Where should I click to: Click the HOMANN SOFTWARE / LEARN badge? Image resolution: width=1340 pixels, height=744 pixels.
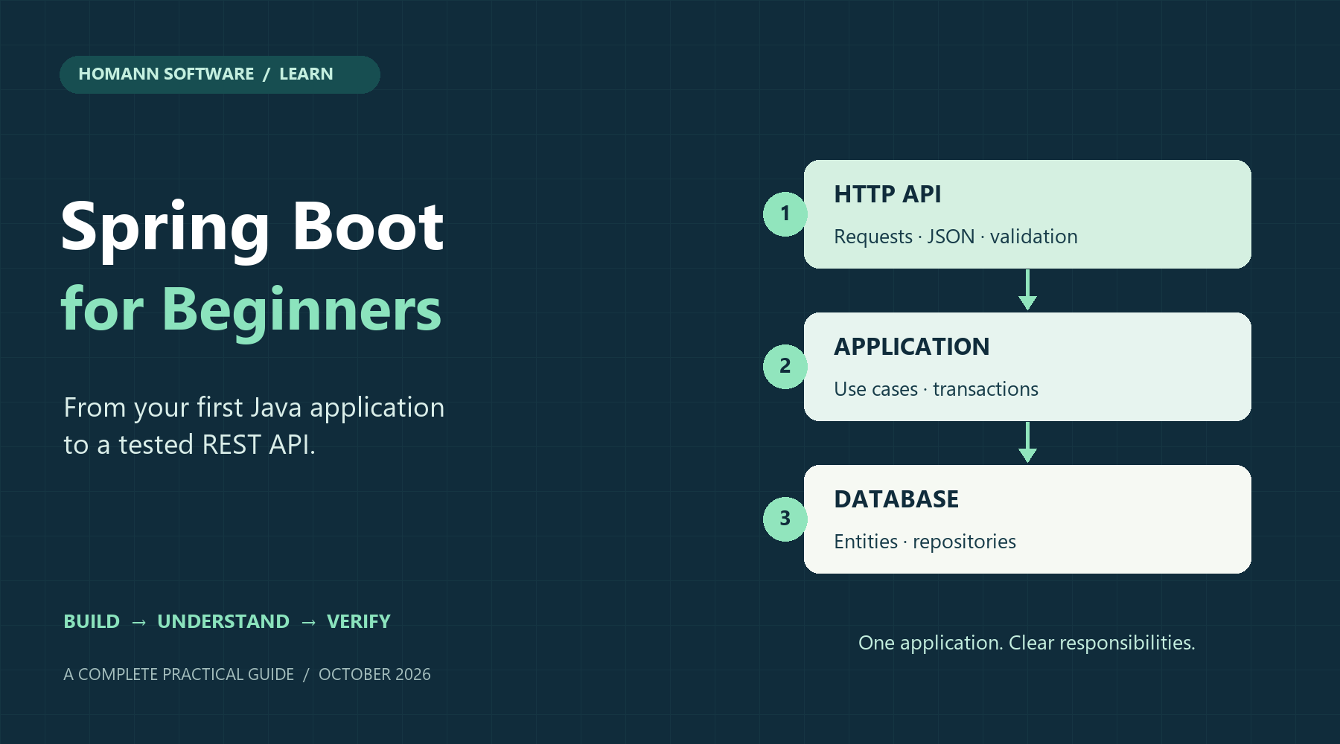point(220,74)
